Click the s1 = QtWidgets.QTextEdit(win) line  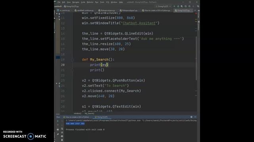point(112,106)
